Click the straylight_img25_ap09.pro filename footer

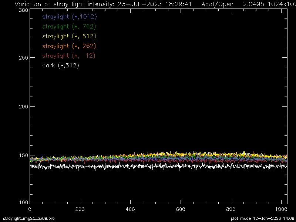28,219
